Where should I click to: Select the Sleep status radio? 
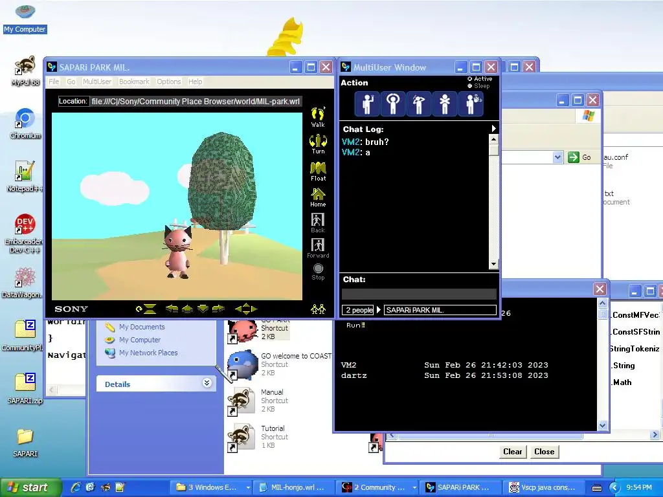click(x=470, y=86)
